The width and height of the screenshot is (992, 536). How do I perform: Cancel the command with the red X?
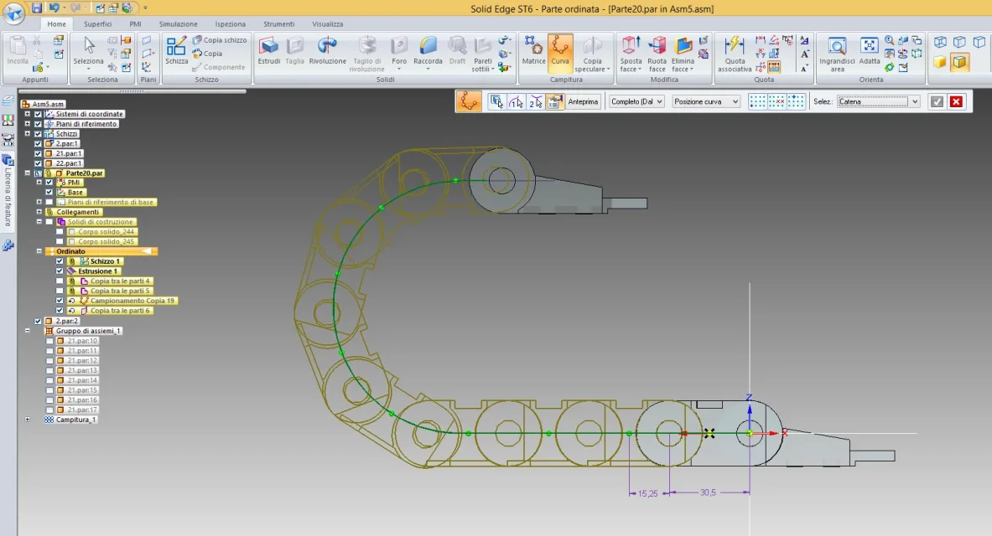[957, 101]
